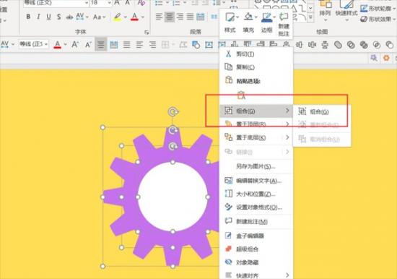Toggle Italic formatting in the ribbon
Viewport: 397px width, 279px height.
tap(38, 17)
